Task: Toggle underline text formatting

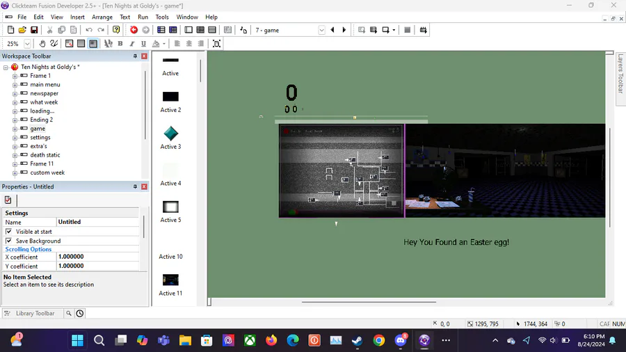Action: (x=144, y=44)
